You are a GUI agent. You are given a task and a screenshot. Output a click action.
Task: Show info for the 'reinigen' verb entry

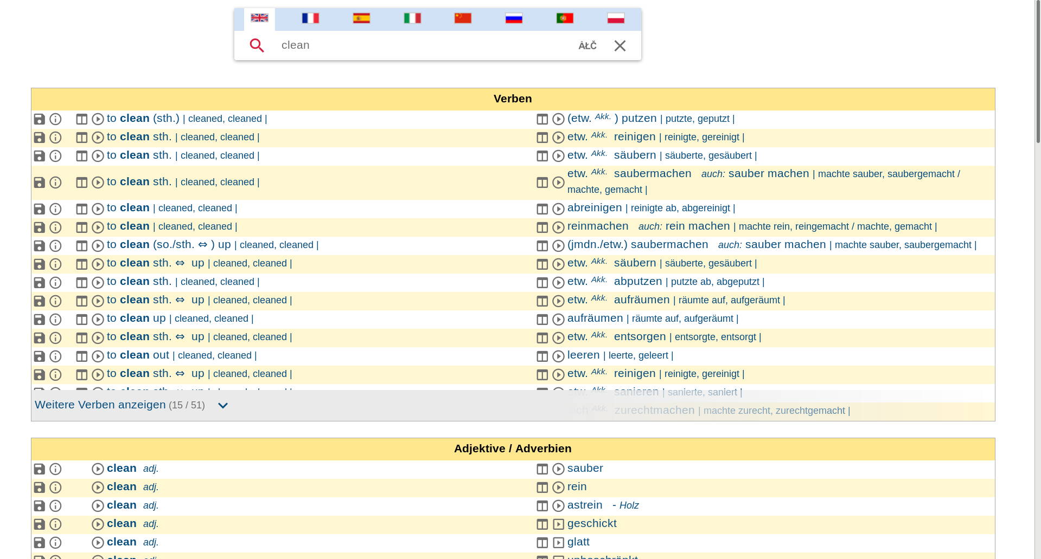coord(55,138)
